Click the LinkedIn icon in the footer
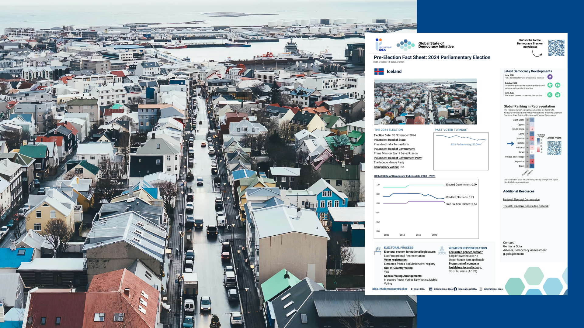Screen dimensions: 584x328 tap(431, 289)
